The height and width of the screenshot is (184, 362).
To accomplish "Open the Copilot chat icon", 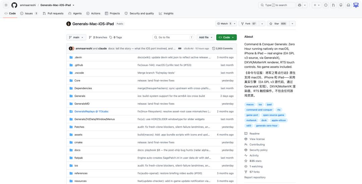I will tap(300, 5).
